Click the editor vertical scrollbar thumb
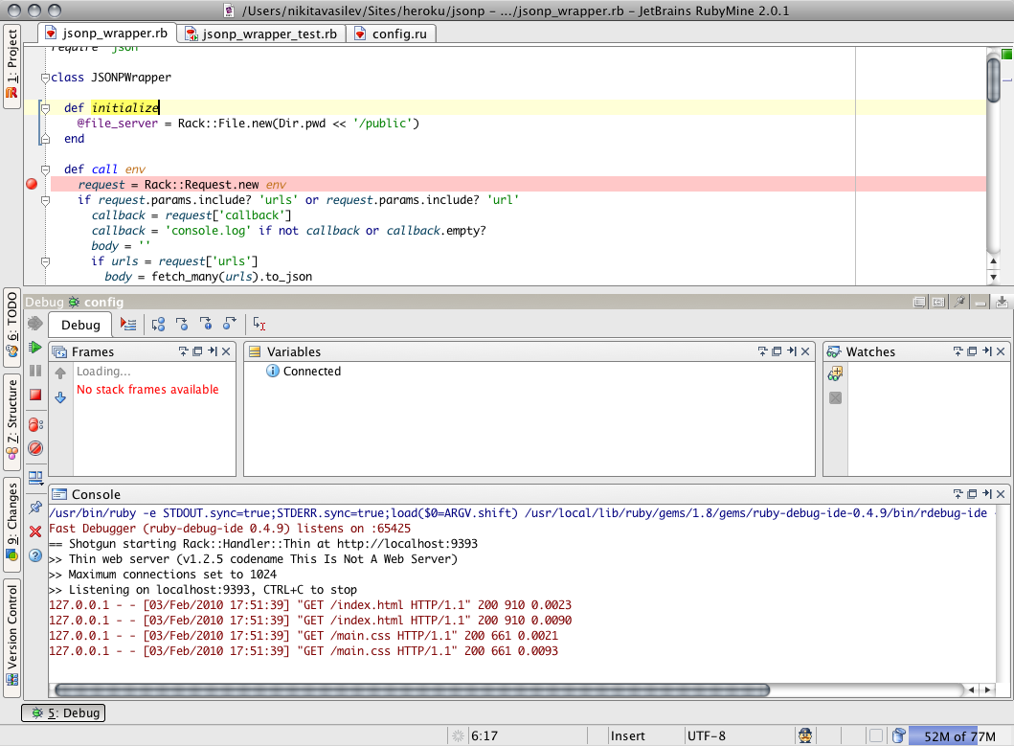 pos(993,79)
